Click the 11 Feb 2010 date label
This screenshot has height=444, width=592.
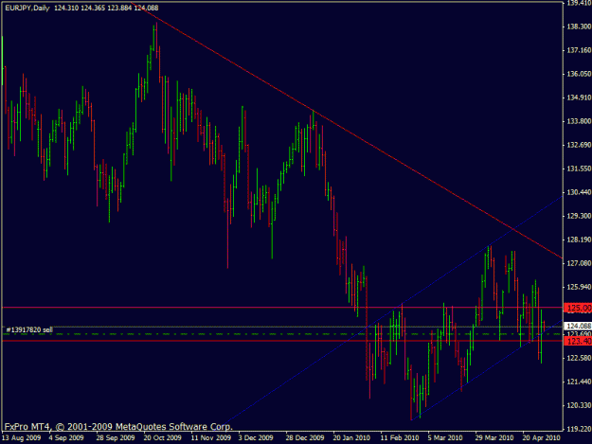[400, 438]
